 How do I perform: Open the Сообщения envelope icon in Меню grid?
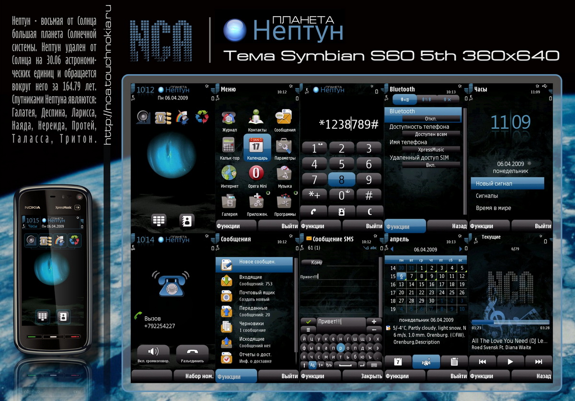pos(285,117)
